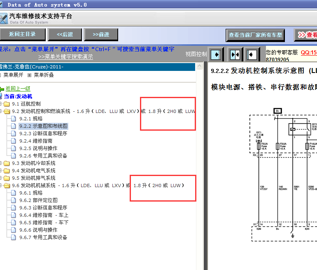Click page icon of 9.2.4 维修指南
317x270 pixels.
14,141
